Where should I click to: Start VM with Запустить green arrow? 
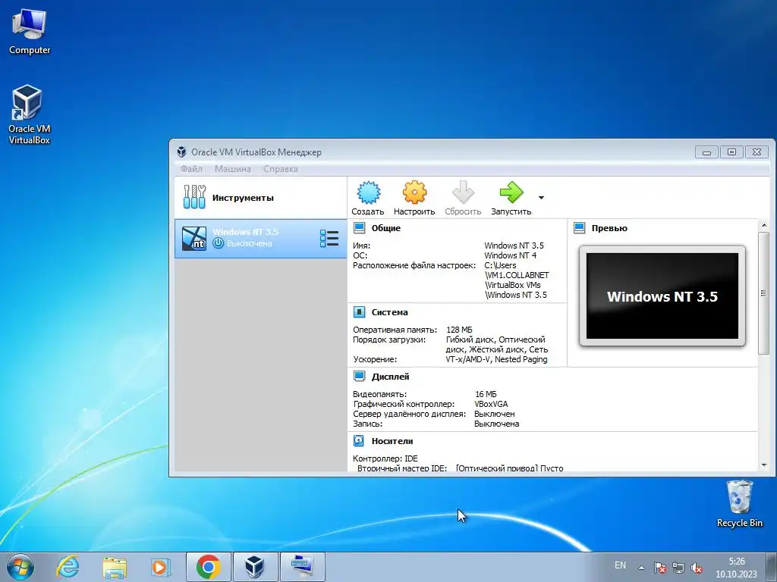pos(511,192)
